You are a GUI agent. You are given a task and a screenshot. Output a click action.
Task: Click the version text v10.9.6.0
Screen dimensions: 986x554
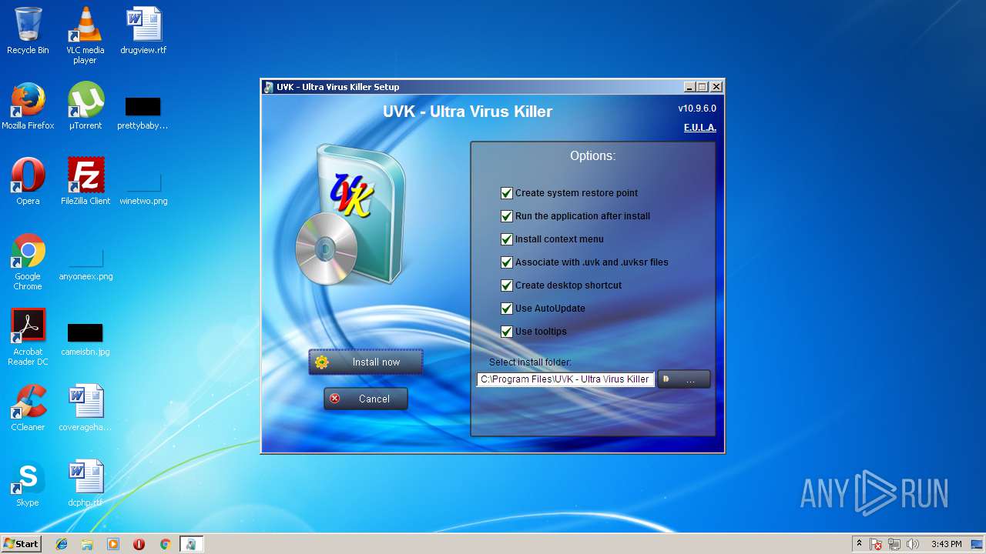[x=697, y=108]
